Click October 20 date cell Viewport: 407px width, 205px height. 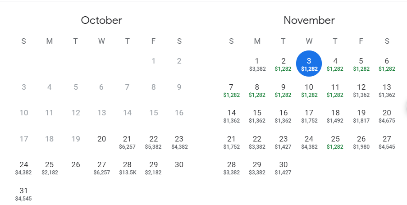pyautogui.click(x=101, y=139)
